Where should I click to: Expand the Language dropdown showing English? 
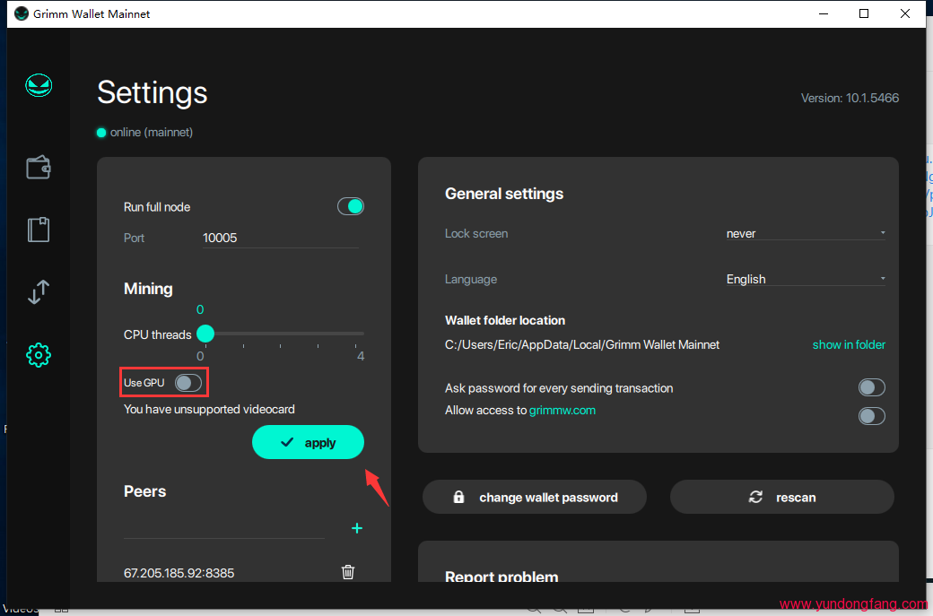click(805, 279)
